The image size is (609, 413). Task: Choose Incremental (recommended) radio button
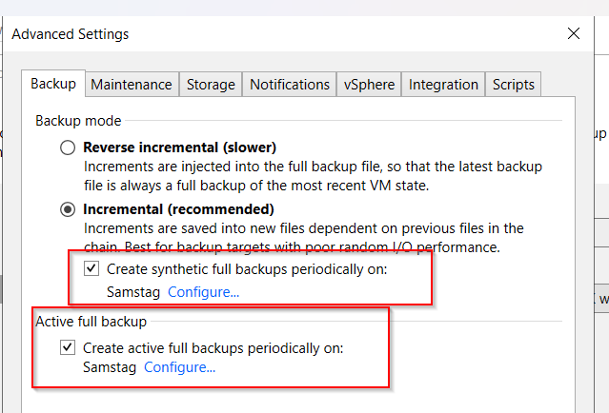point(68,209)
